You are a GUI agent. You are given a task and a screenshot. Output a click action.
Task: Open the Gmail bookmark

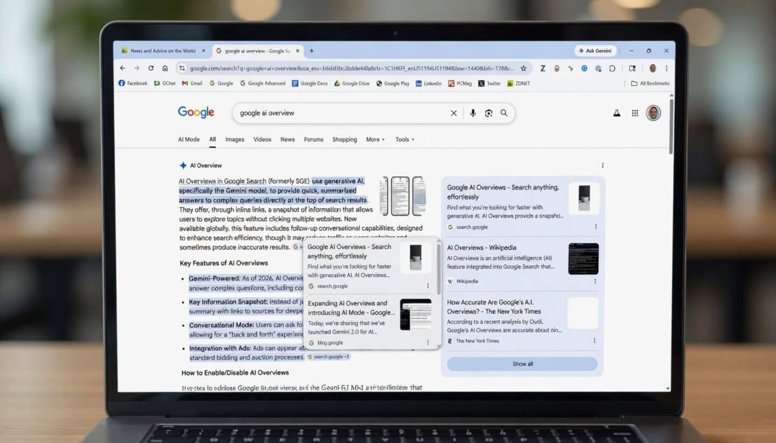point(192,83)
